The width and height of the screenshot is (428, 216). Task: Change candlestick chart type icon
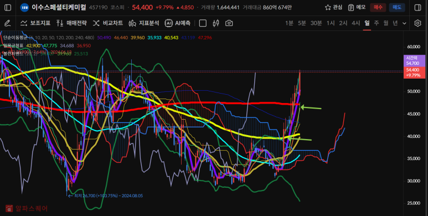click(x=215, y=23)
